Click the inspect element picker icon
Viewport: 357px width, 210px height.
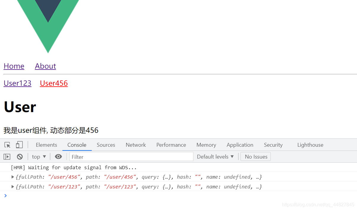pyautogui.click(x=7, y=145)
